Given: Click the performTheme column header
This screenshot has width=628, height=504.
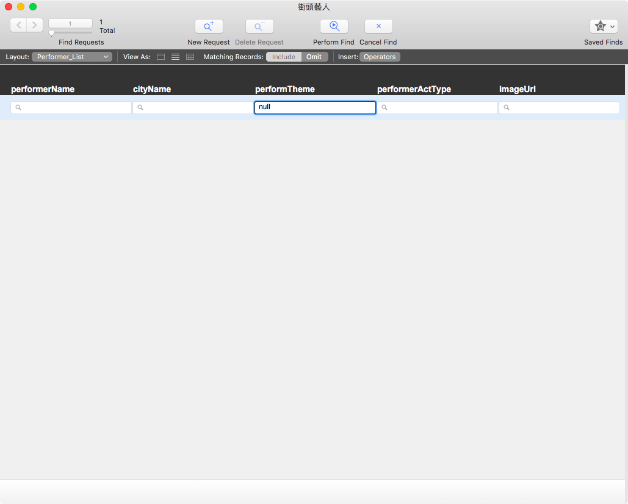Looking at the screenshot, I should [285, 89].
